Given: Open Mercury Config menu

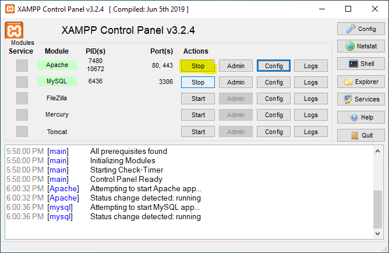Looking at the screenshot, I should click(x=274, y=115).
